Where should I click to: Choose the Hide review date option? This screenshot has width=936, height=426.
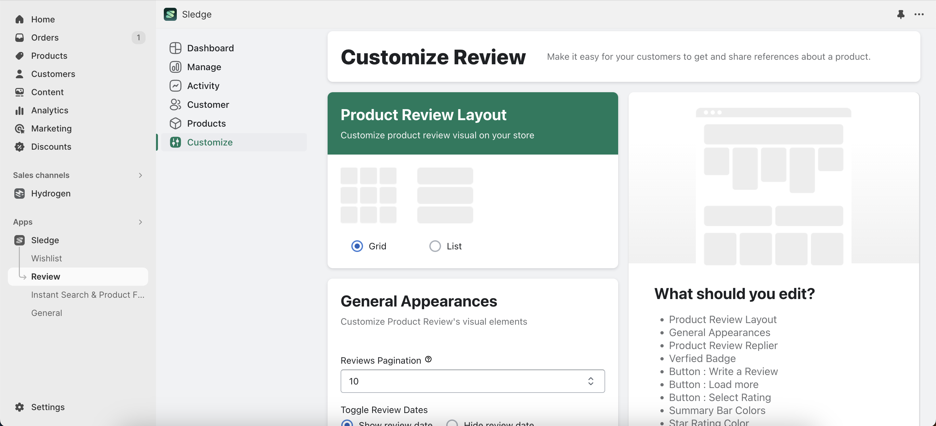coord(452,423)
